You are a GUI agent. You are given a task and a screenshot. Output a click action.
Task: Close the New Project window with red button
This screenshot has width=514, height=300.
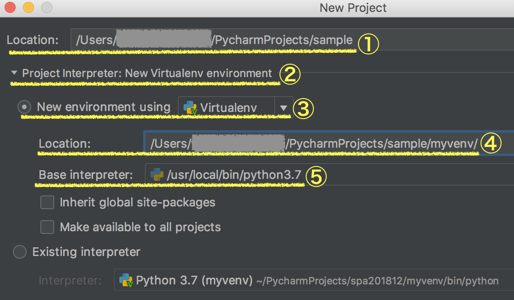click(10, 7)
